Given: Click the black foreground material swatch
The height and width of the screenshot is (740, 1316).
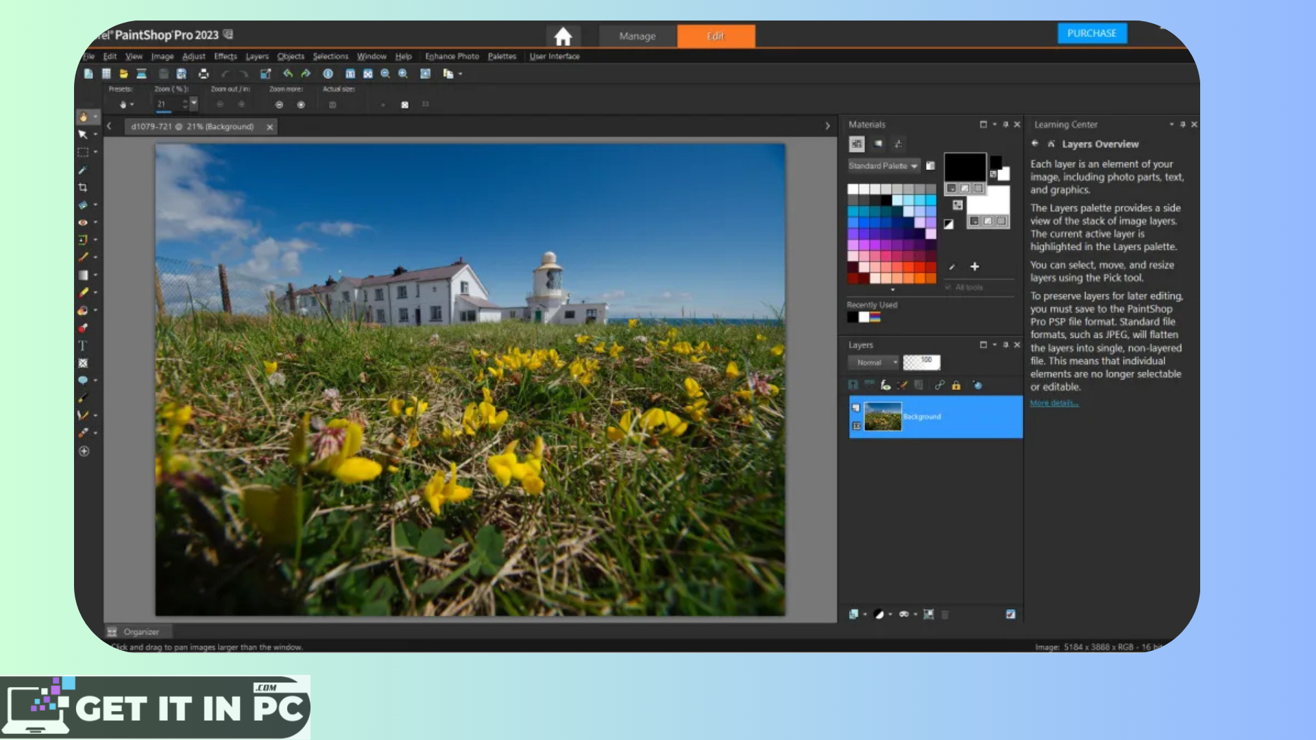Looking at the screenshot, I should click(965, 166).
